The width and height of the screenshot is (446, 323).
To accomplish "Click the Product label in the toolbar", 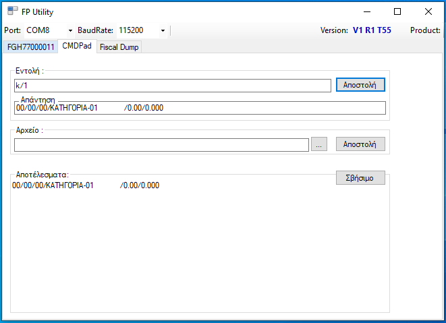I will pyautogui.click(x=425, y=30).
